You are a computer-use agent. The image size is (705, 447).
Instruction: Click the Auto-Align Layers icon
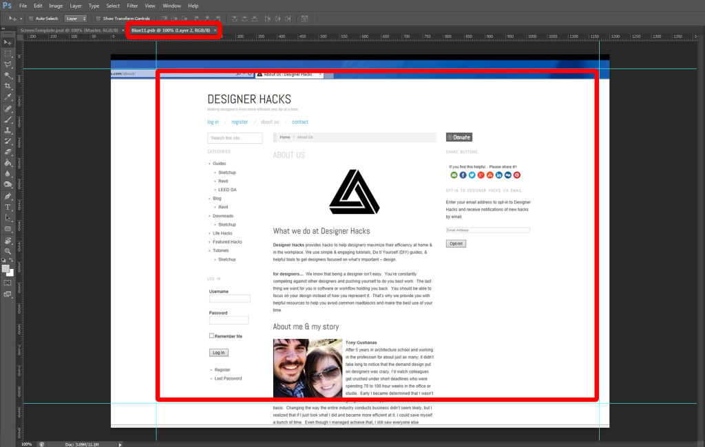[304, 19]
